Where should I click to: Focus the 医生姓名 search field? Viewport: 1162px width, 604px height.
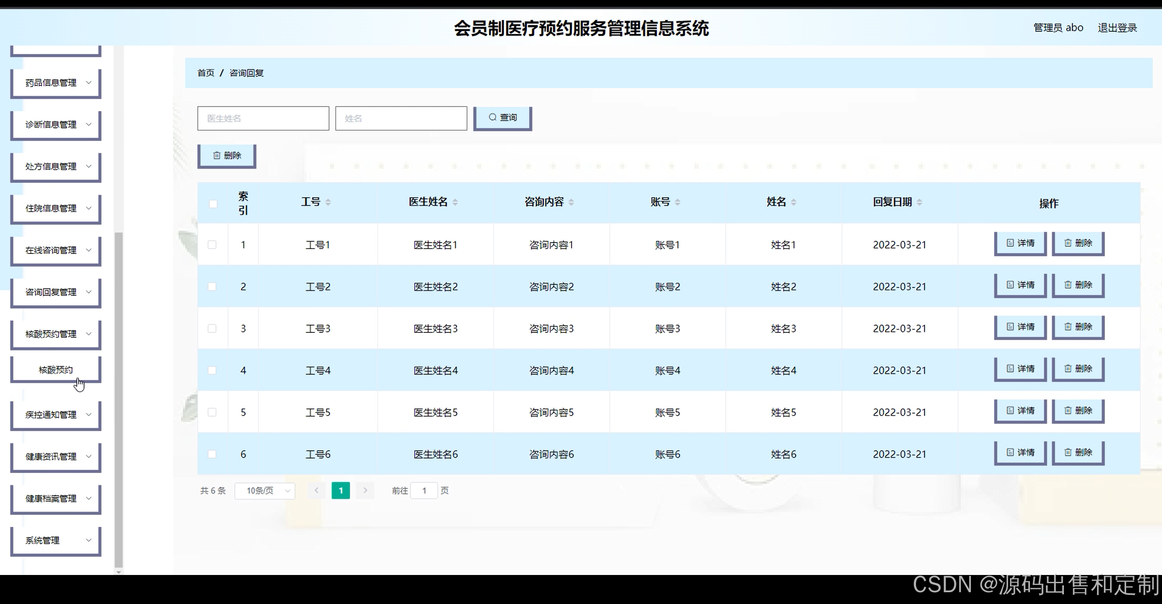263,118
